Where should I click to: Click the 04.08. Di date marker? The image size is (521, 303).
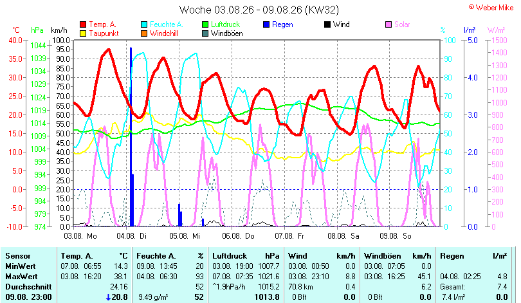click(x=132, y=236)
